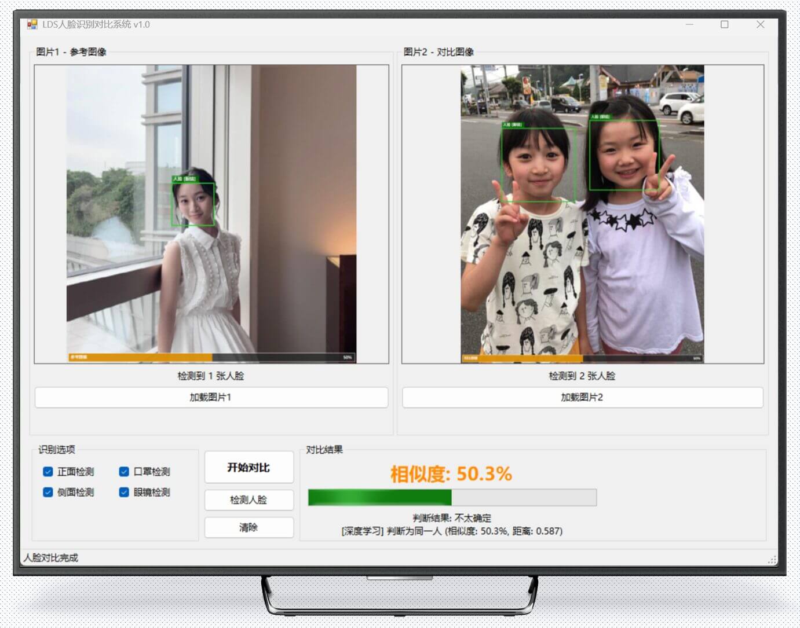The width and height of the screenshot is (800, 628).
Task: Maximize the face comparison window
Action: point(724,24)
